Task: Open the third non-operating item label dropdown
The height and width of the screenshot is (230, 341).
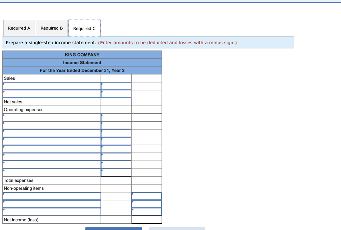Action: pyautogui.click(x=52, y=211)
